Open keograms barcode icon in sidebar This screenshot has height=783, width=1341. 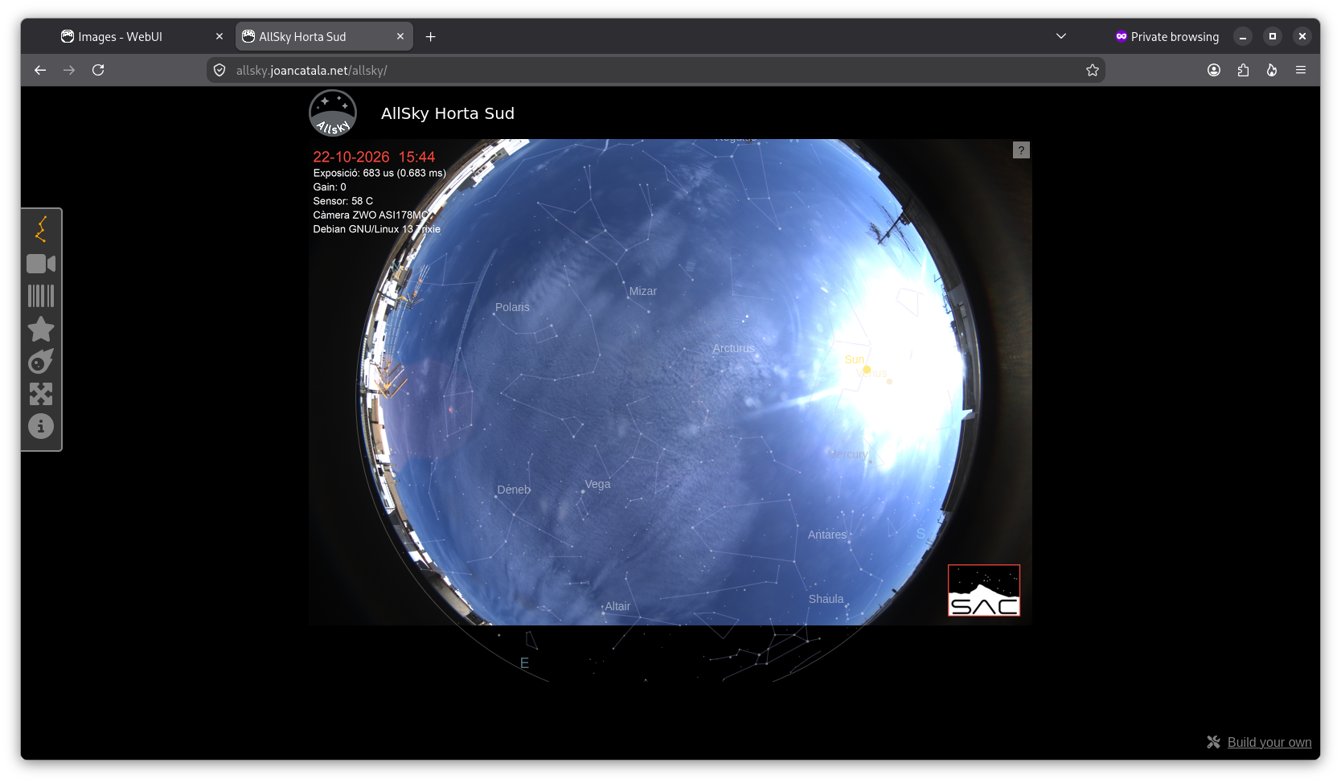point(41,296)
